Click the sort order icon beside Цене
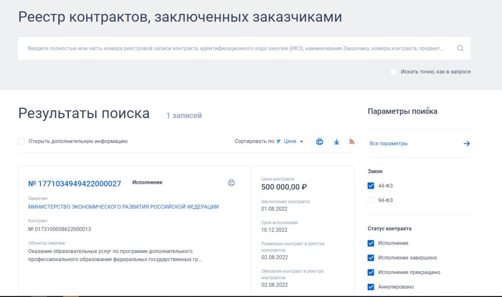 279,142
